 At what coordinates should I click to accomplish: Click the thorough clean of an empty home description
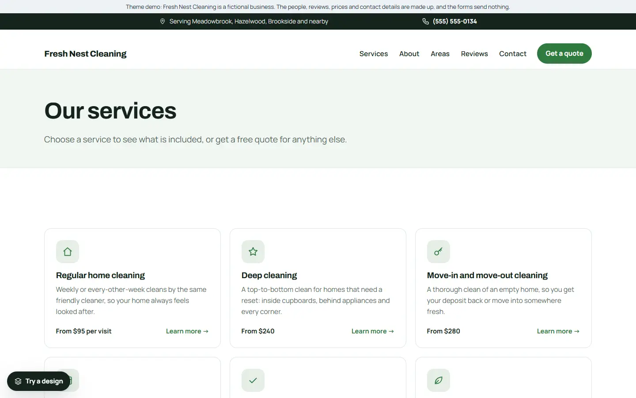pyautogui.click(x=500, y=301)
